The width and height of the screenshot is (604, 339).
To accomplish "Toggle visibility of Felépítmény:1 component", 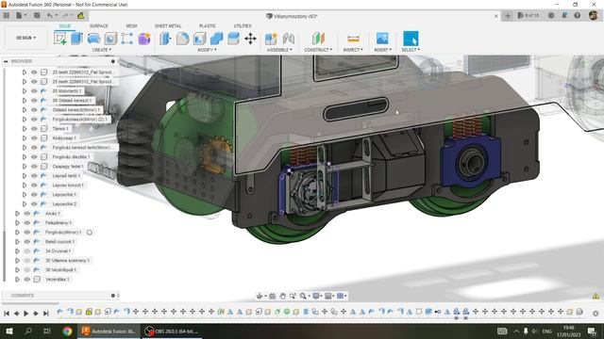I will pos(27,222).
